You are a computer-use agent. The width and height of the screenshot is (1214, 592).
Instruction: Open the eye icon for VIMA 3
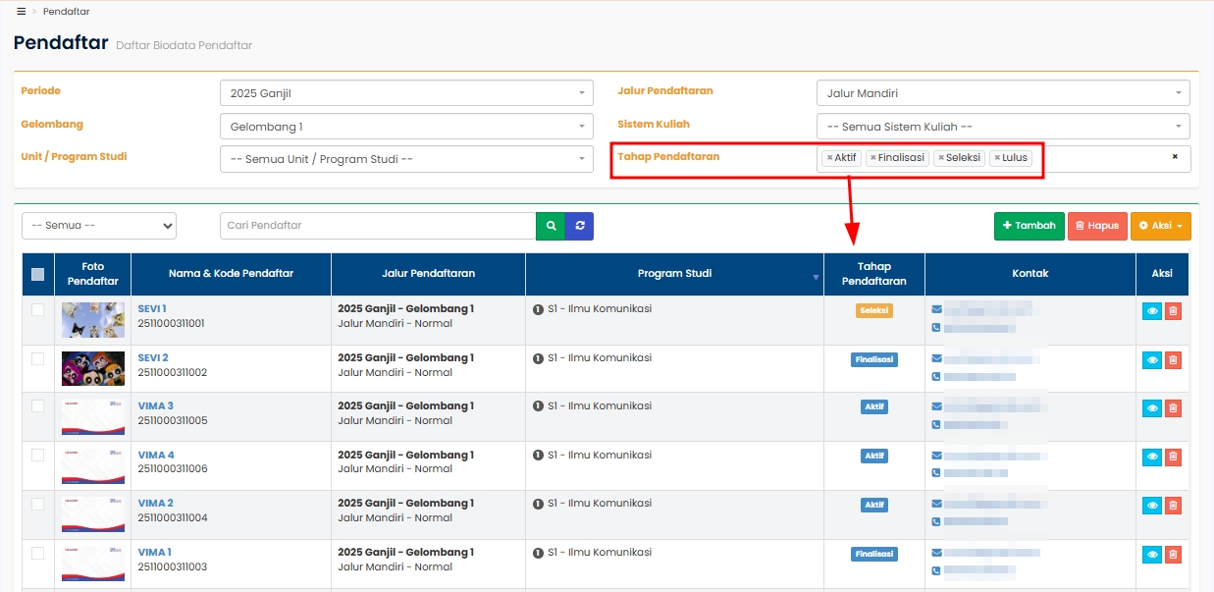[x=1152, y=408]
